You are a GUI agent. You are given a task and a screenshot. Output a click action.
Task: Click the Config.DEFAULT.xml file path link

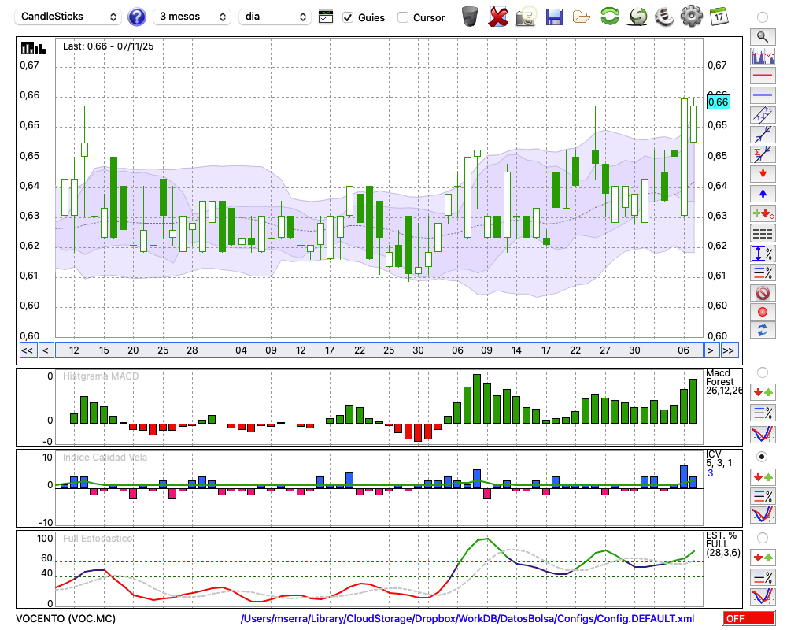coord(467,619)
